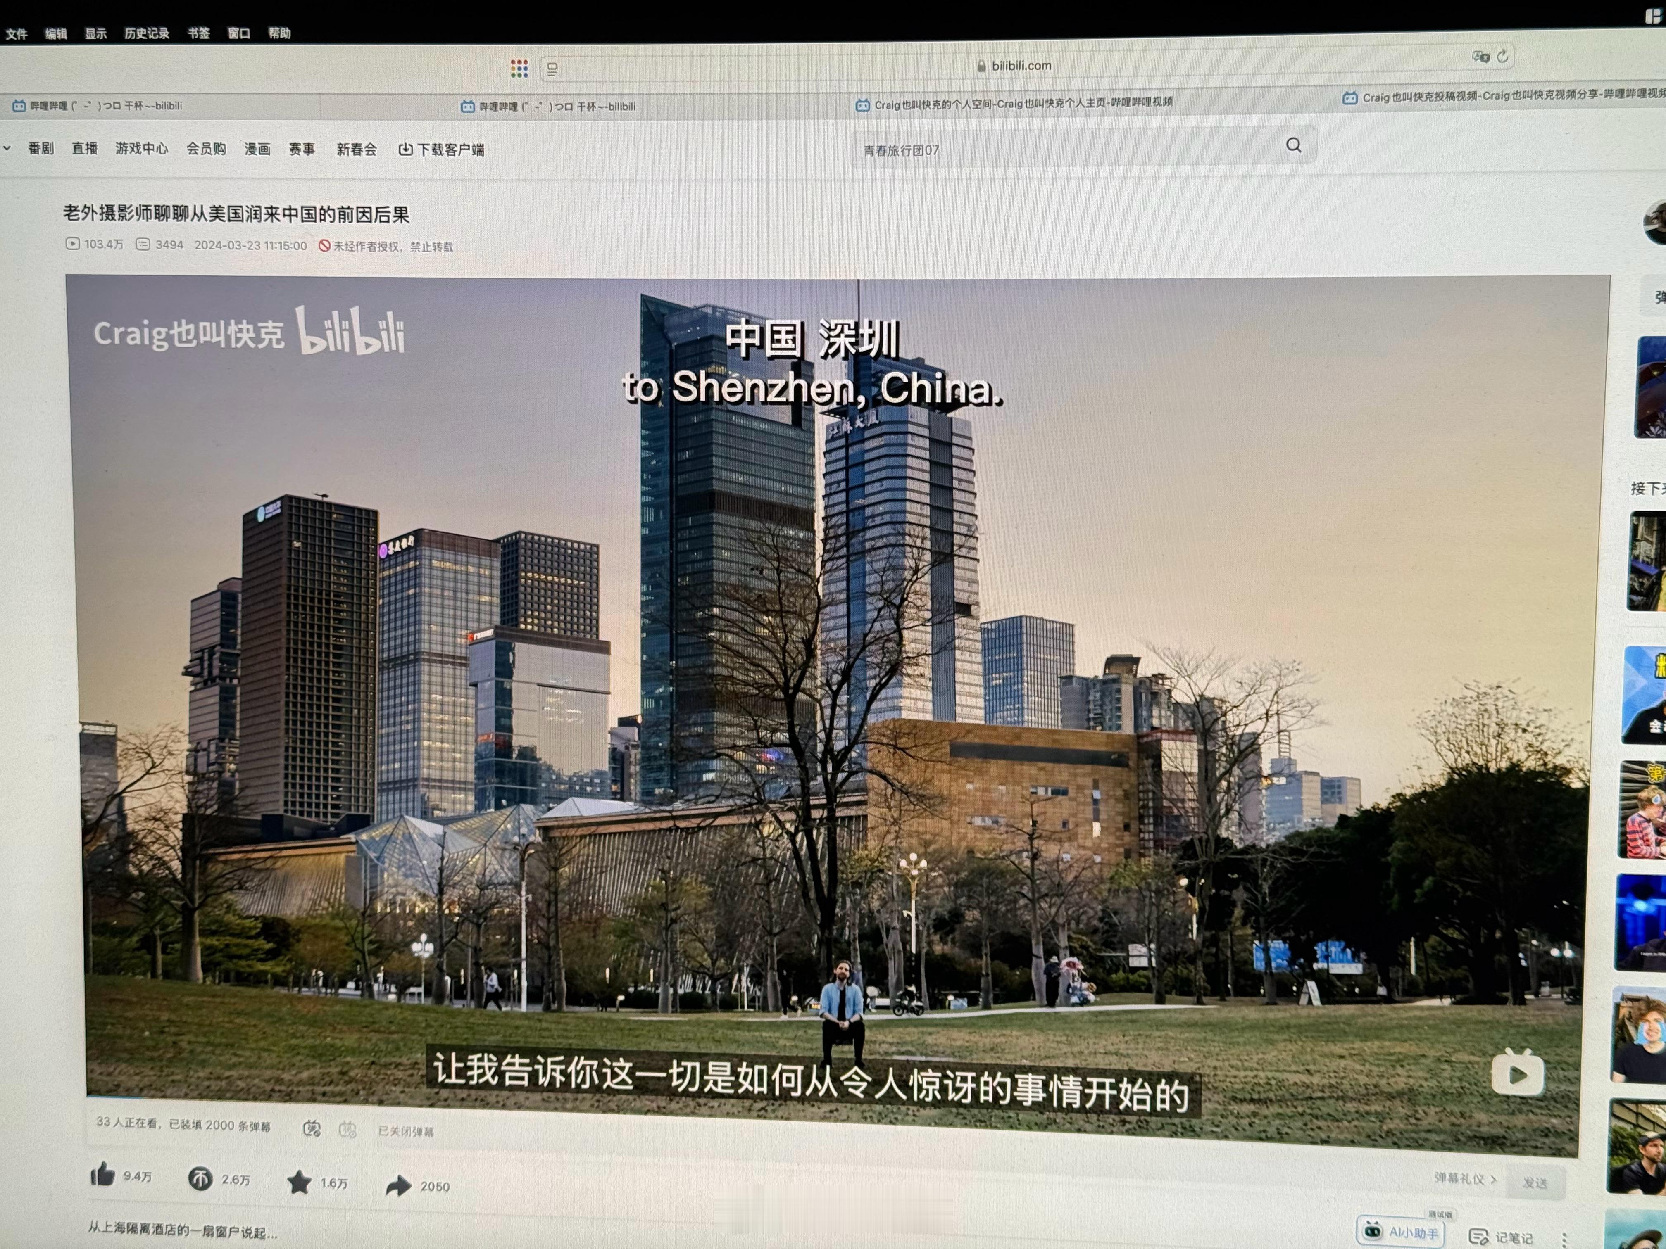Viewport: 1666px width, 1249px height.
Task: Click the like count 9.4万
Action: [138, 1176]
